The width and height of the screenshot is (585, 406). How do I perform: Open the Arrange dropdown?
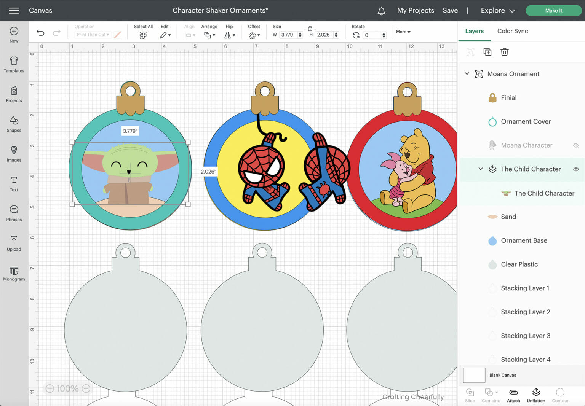tap(209, 35)
